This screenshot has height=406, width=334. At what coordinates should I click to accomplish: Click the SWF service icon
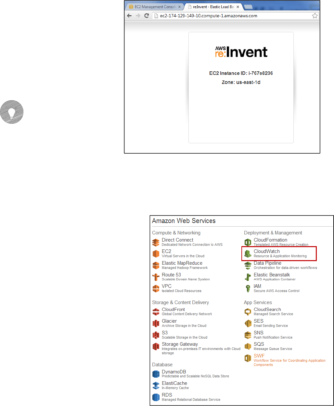tap(248, 358)
